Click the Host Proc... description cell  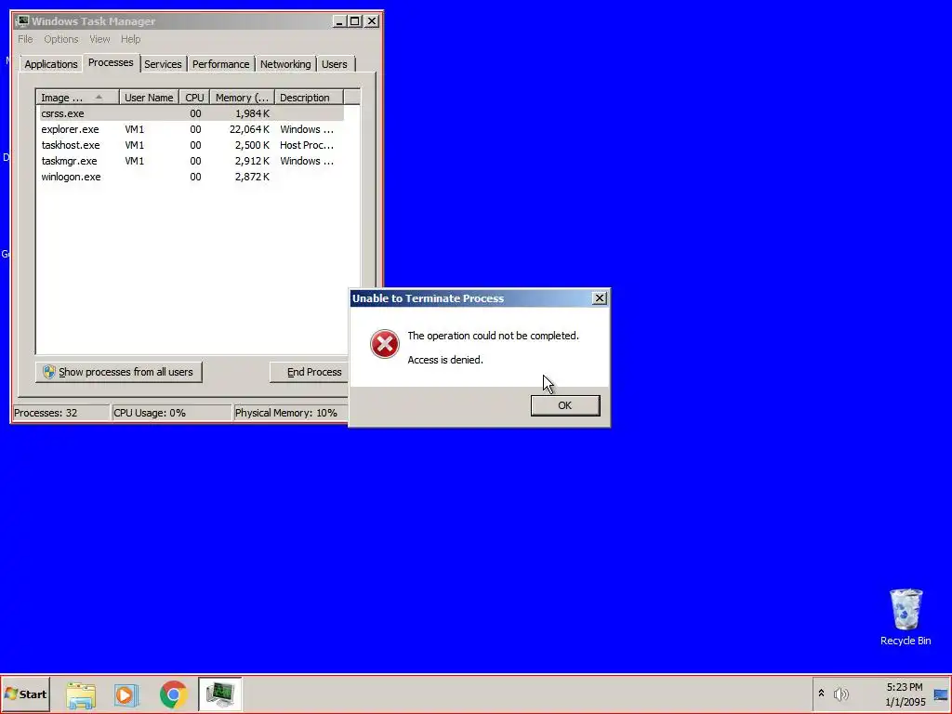click(x=307, y=145)
